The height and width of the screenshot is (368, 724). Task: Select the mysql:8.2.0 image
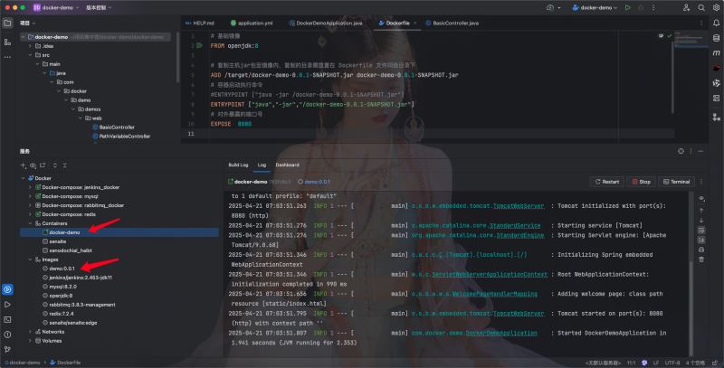[x=62, y=287]
